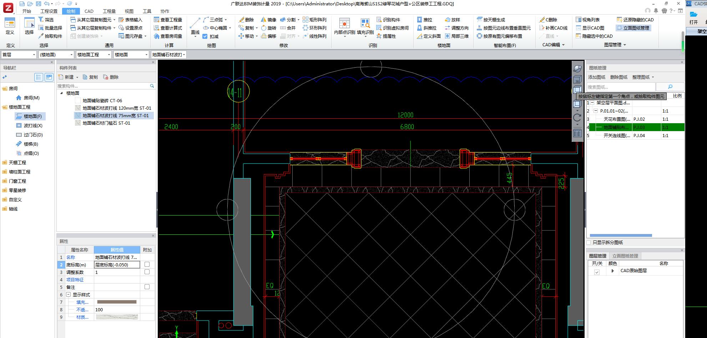
Task: Toggle CAD原始图层 visibility checkbox
Action: click(597, 272)
